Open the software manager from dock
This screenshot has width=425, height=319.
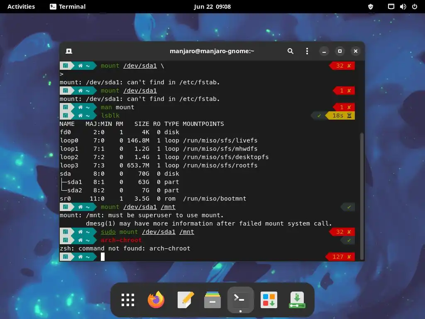click(x=269, y=300)
